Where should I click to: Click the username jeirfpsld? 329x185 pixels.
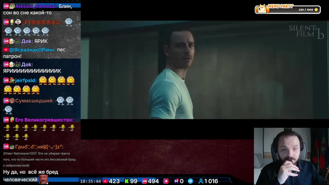click(x=26, y=80)
